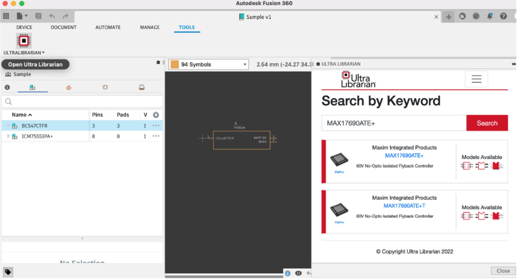517x279 pixels.
Task: Redo the last undone action
Action: (65, 16)
